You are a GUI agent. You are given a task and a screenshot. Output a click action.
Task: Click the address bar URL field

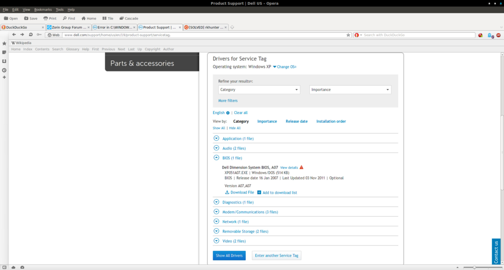(205, 35)
